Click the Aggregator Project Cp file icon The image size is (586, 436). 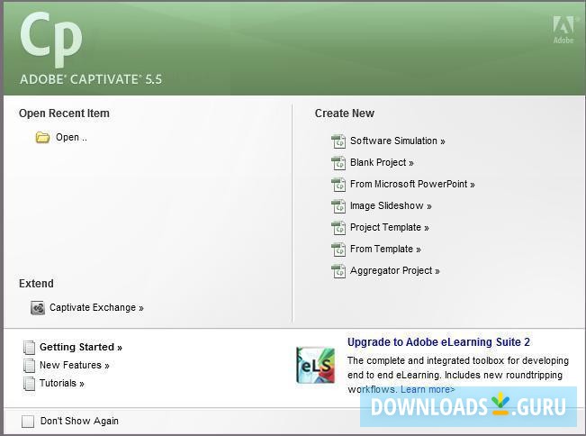(338, 271)
